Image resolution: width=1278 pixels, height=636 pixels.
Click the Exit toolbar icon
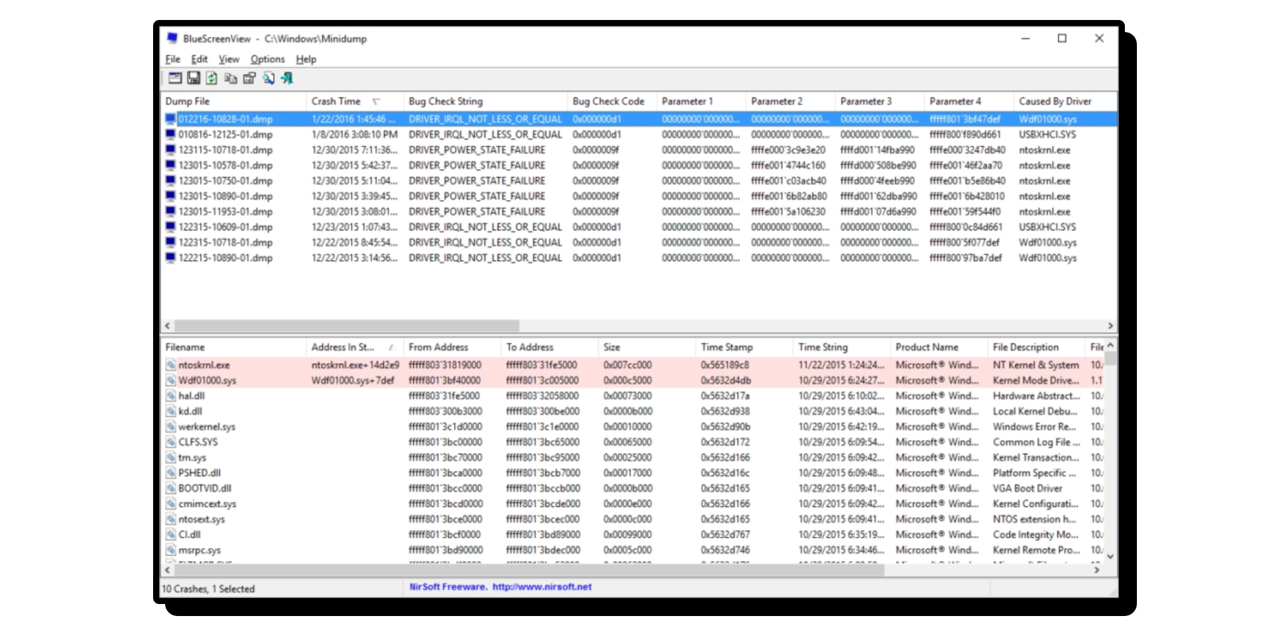[x=287, y=79]
